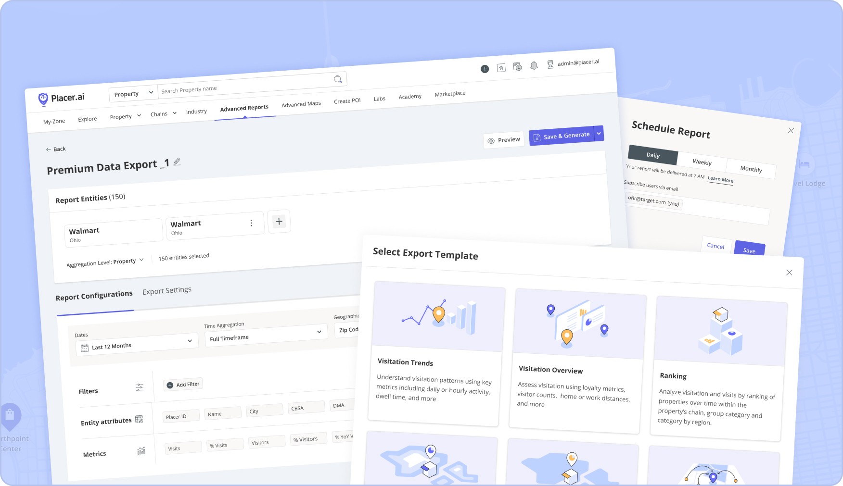Click the calendar icon in the Dates field
The width and height of the screenshot is (843, 486).
click(85, 348)
